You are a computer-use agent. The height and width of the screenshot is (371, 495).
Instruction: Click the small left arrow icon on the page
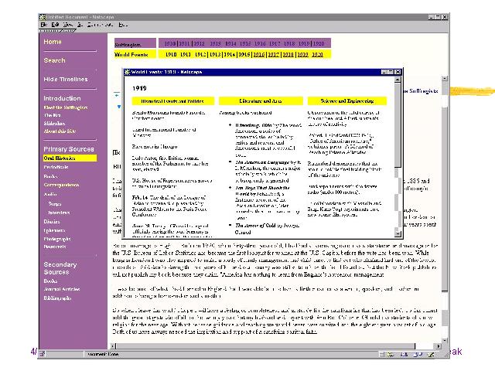coord(117,95)
